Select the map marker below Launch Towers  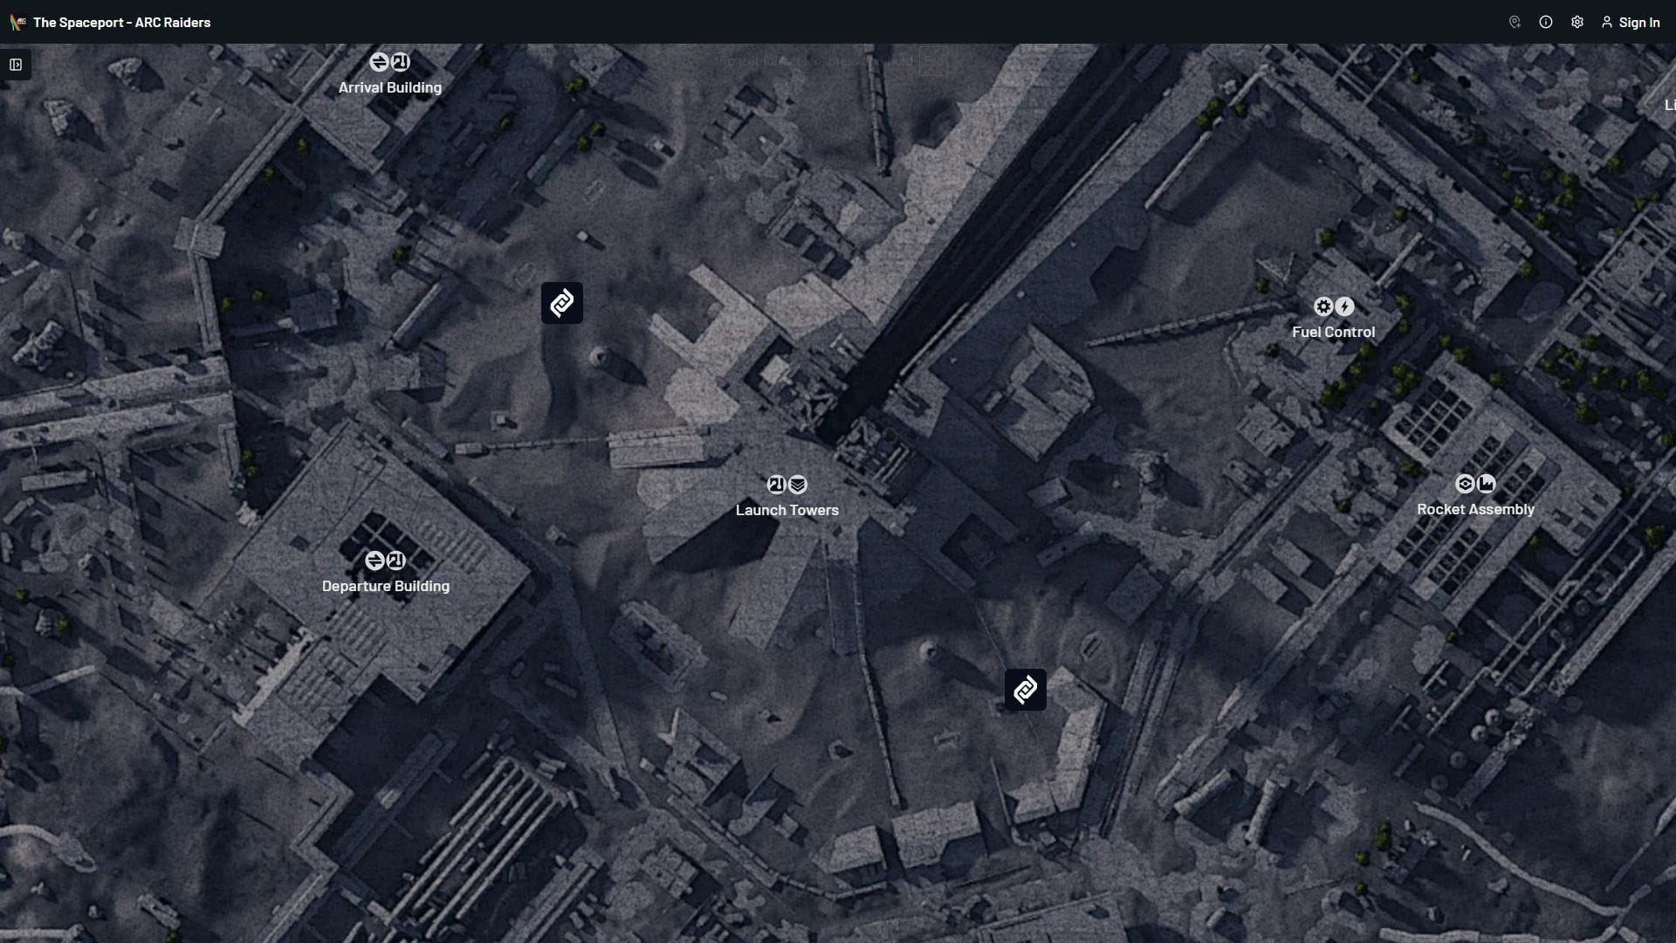click(x=1026, y=690)
